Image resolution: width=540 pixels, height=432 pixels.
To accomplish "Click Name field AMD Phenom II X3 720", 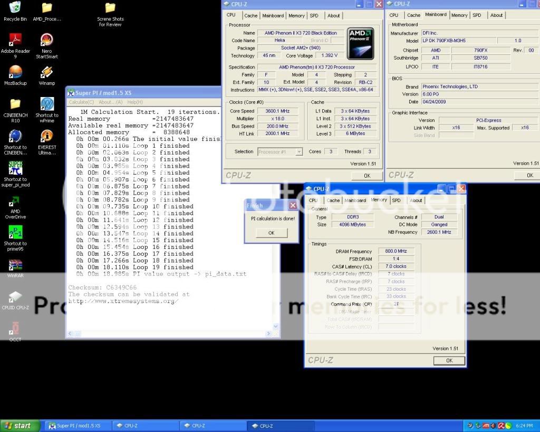I will tap(301, 33).
